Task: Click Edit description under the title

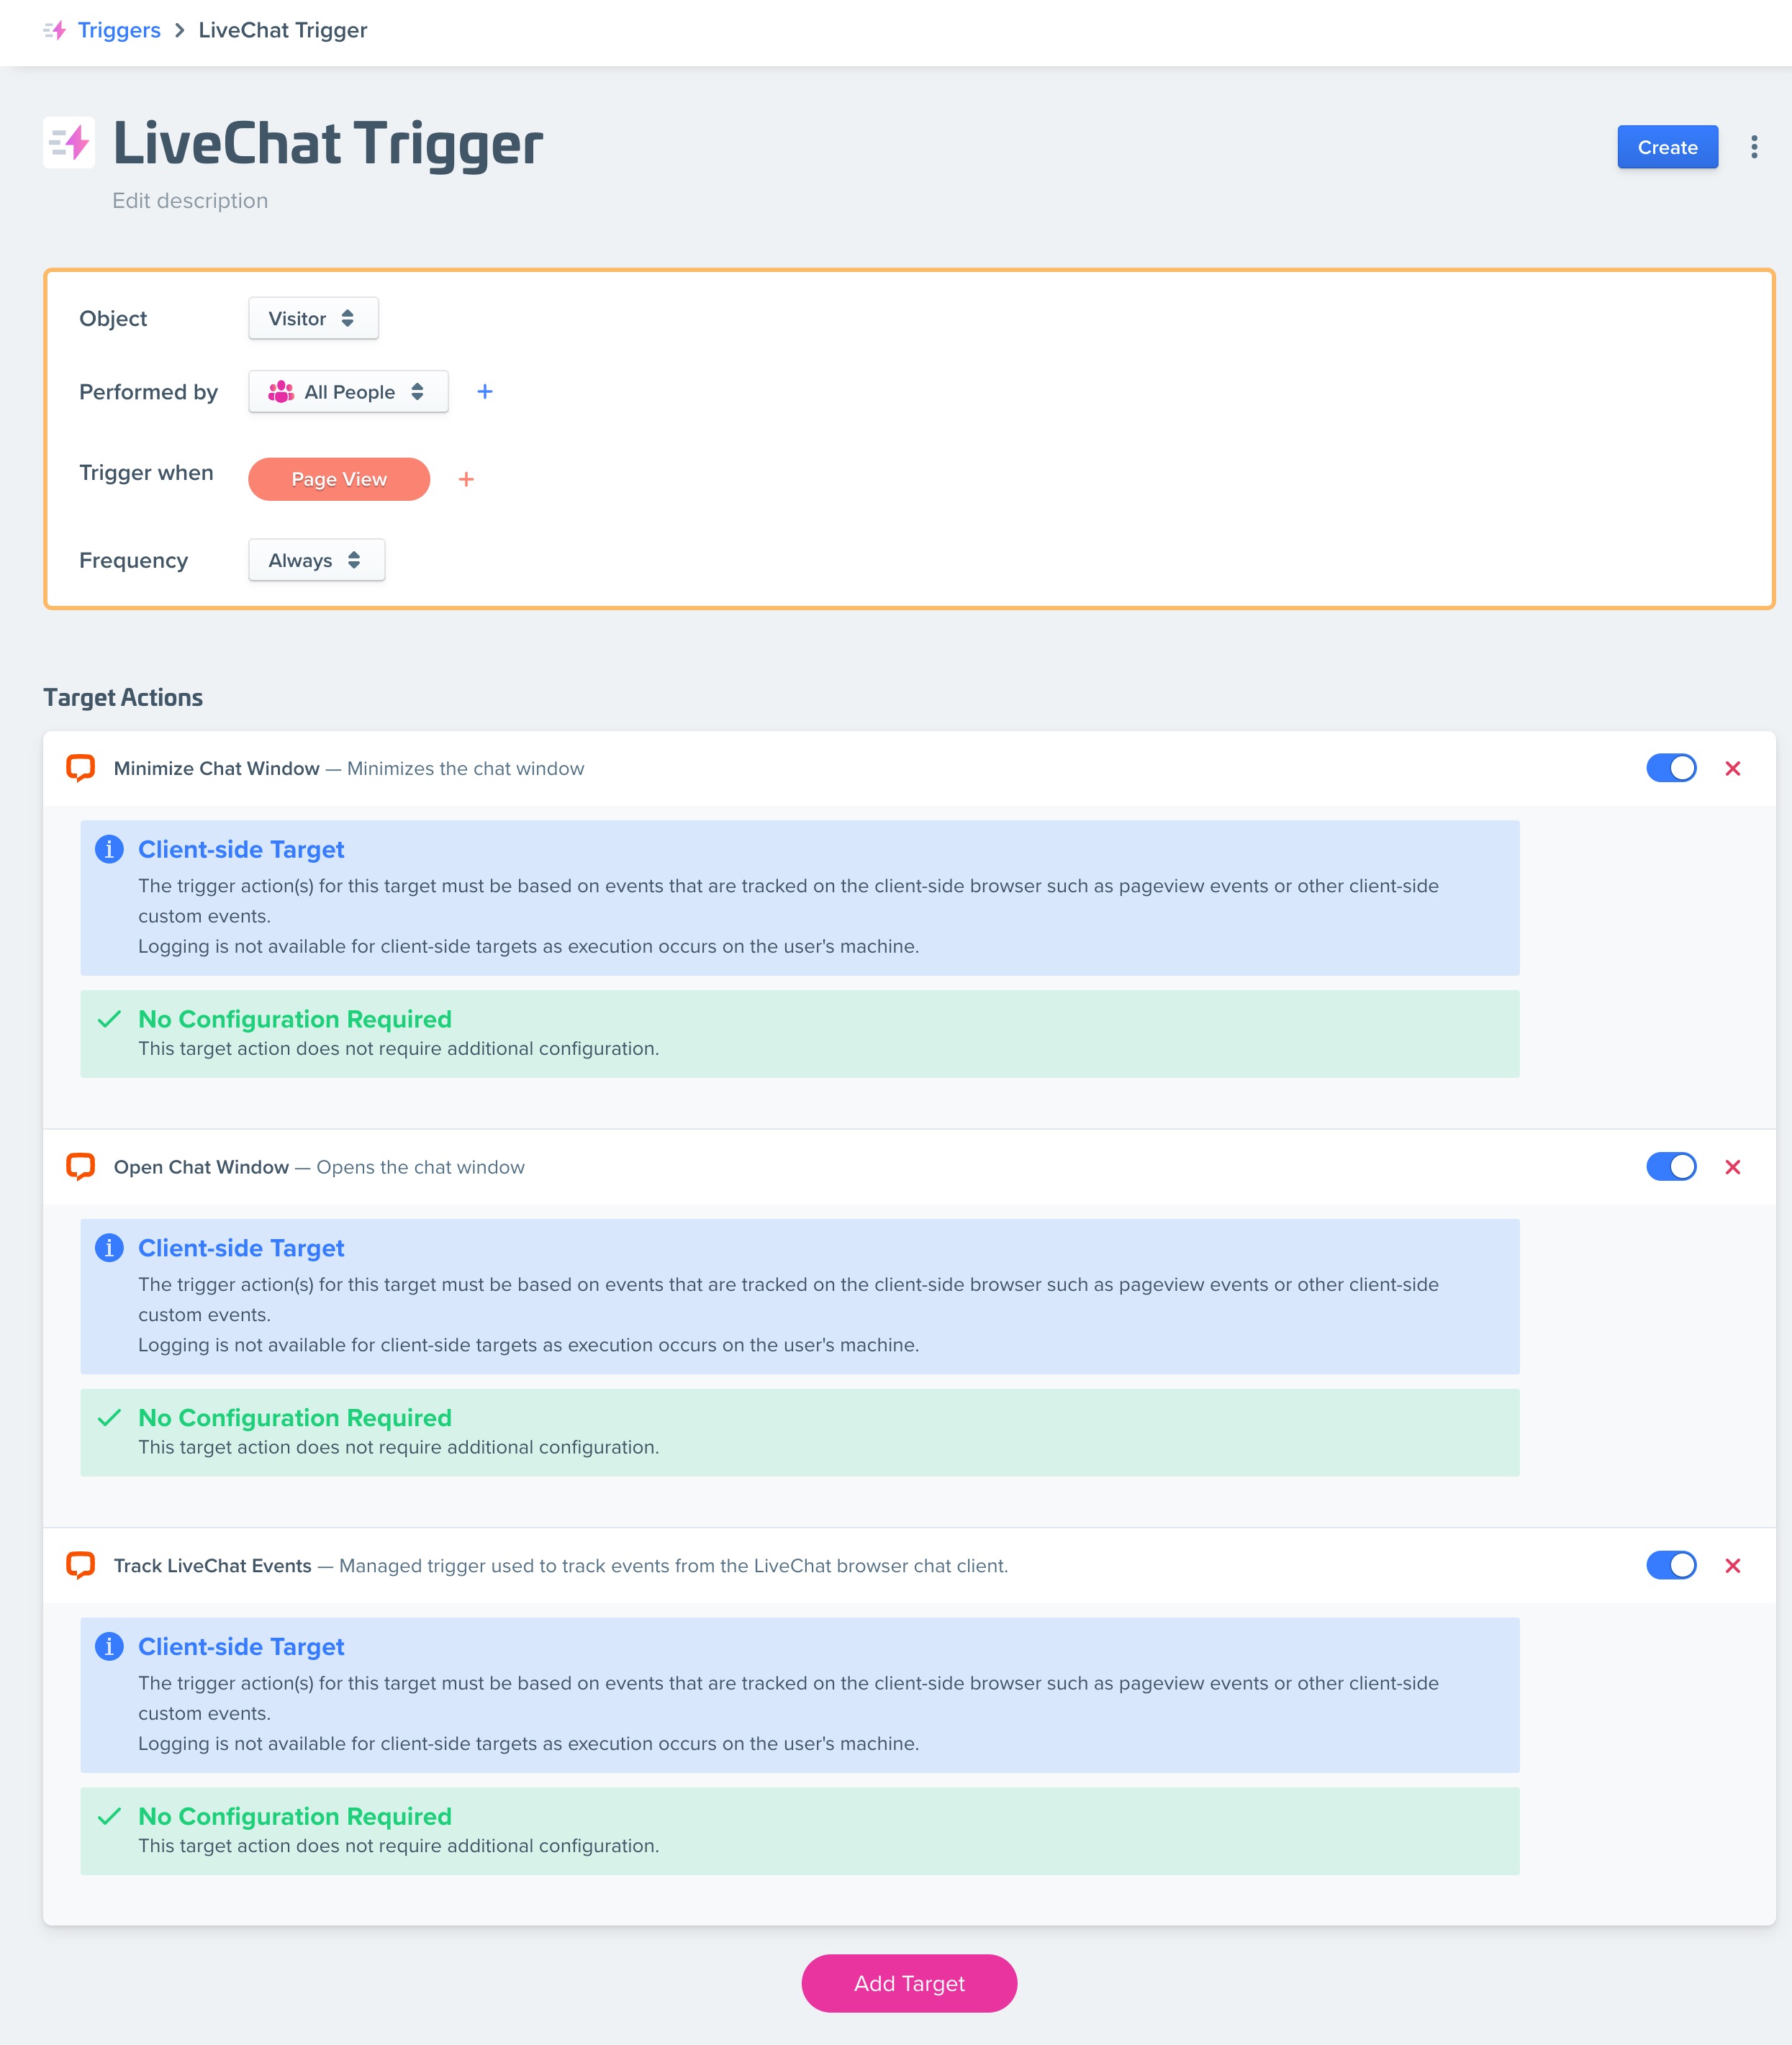Action: (190, 201)
